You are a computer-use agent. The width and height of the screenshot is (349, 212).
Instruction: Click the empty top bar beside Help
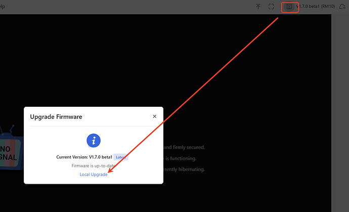[126, 7]
